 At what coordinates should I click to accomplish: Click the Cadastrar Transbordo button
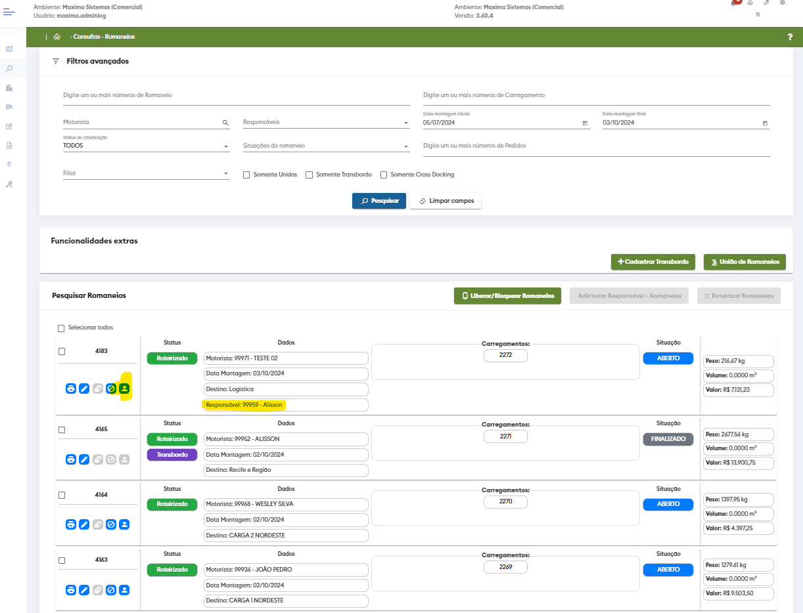pos(653,262)
